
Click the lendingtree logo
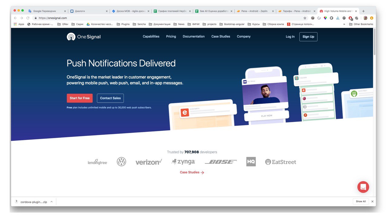[97, 162]
